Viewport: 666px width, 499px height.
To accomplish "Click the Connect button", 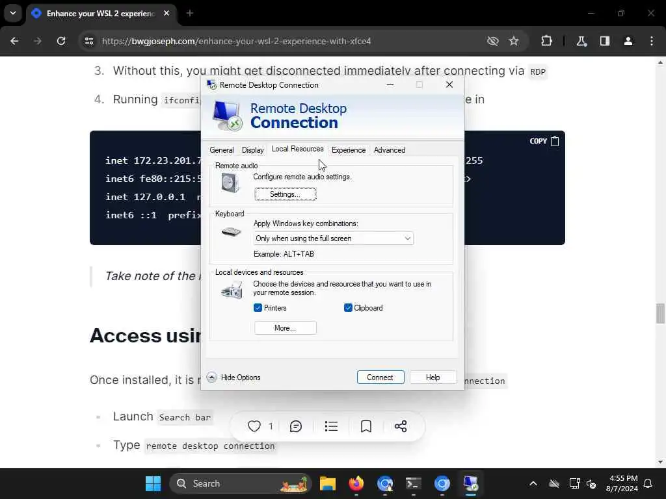I will pos(380,377).
